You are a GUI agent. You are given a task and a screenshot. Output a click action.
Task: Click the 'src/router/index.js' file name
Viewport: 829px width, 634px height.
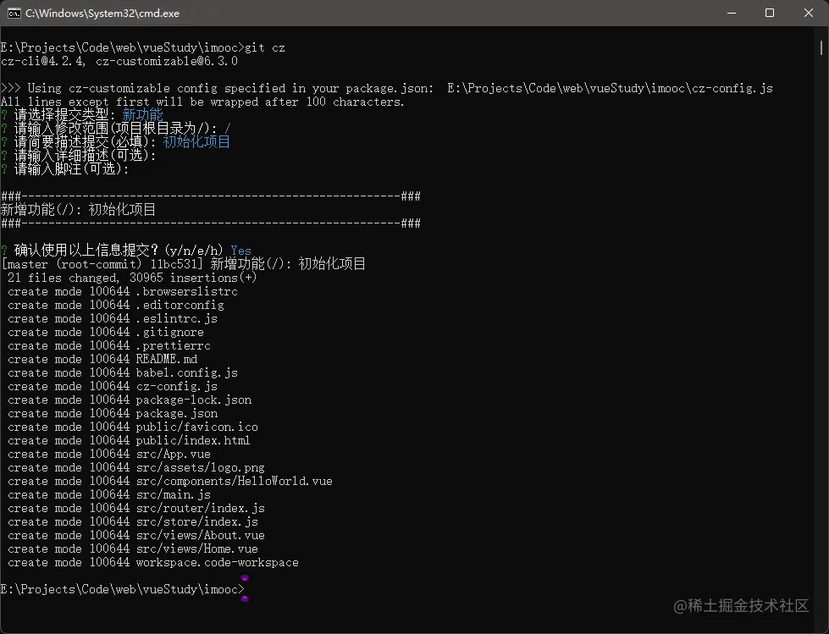[200, 508]
